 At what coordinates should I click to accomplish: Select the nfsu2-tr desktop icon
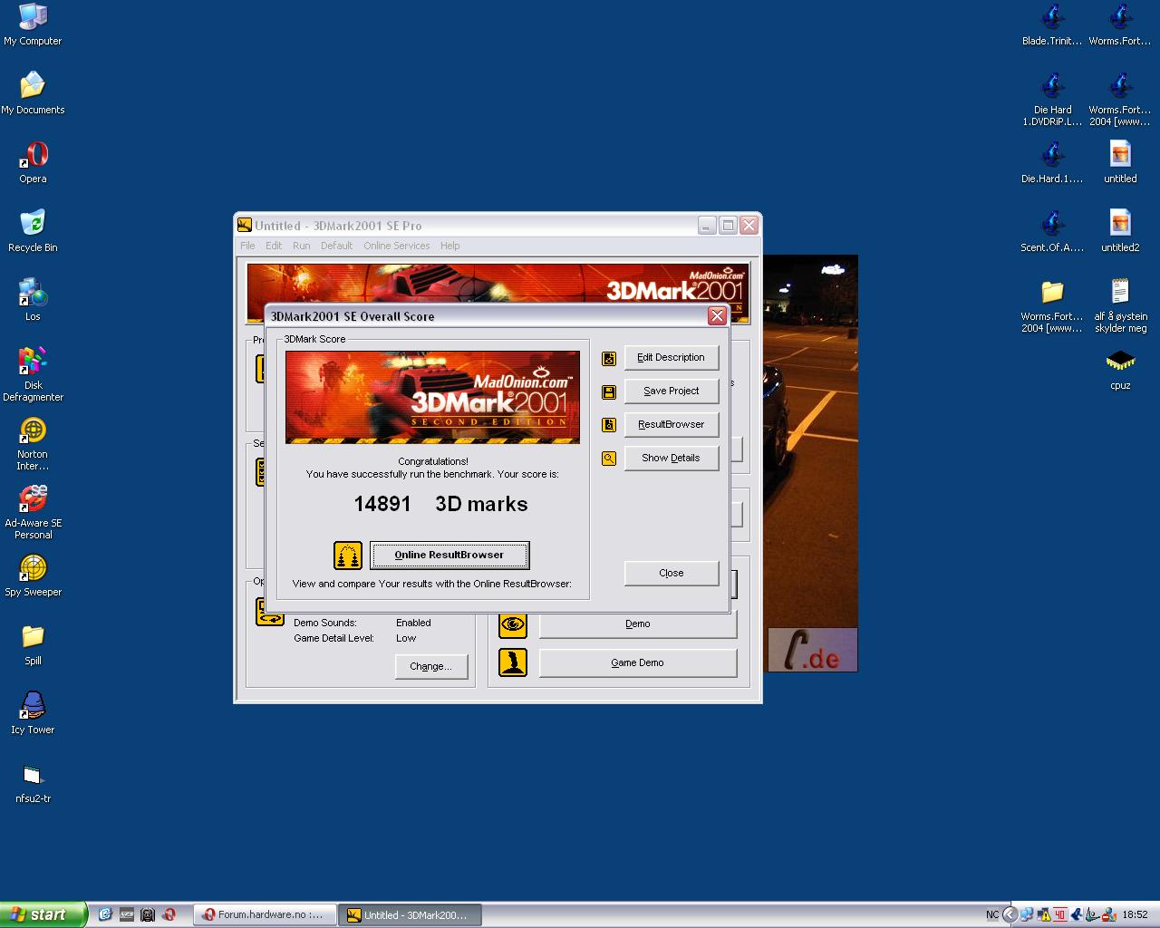point(33,782)
